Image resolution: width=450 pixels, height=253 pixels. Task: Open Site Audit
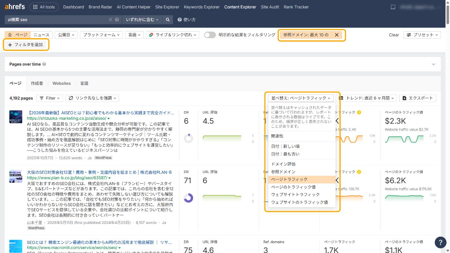(270, 7)
